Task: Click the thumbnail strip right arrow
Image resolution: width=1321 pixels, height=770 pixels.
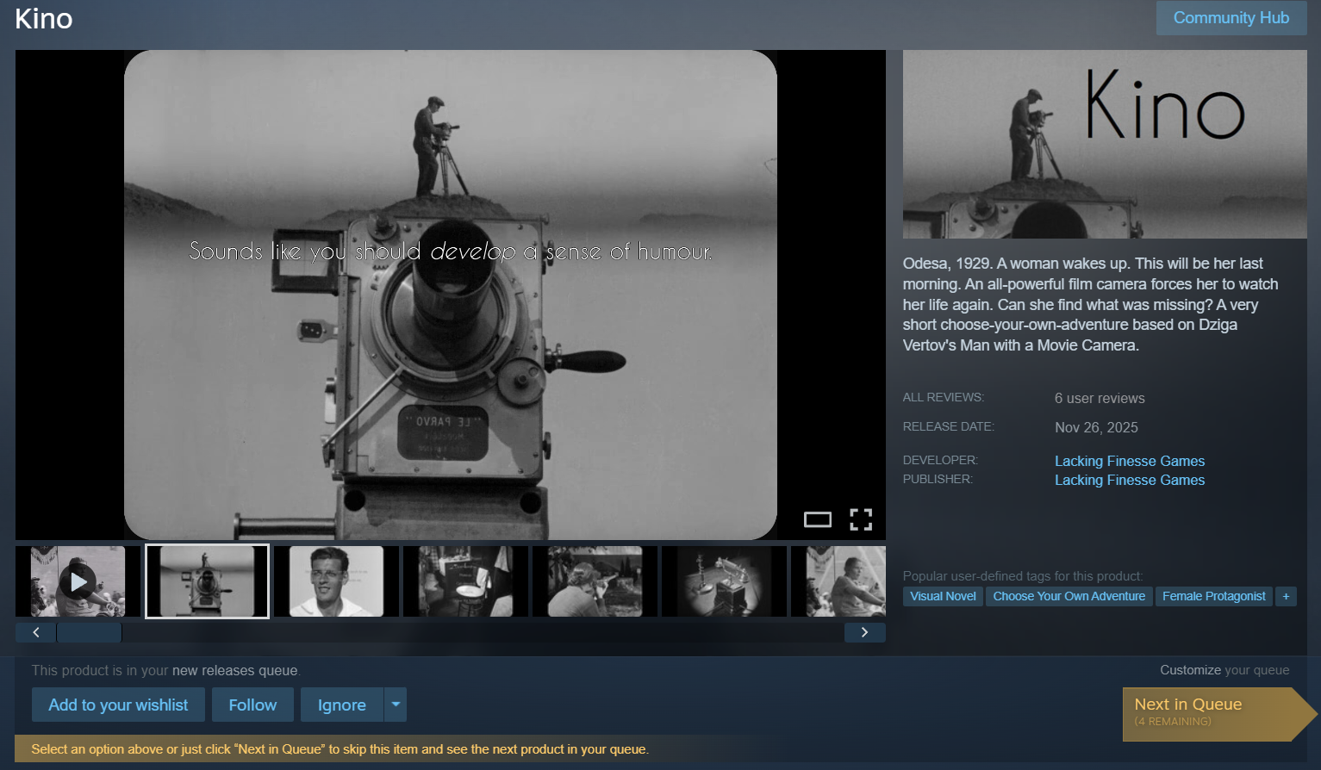Action: [x=865, y=632]
